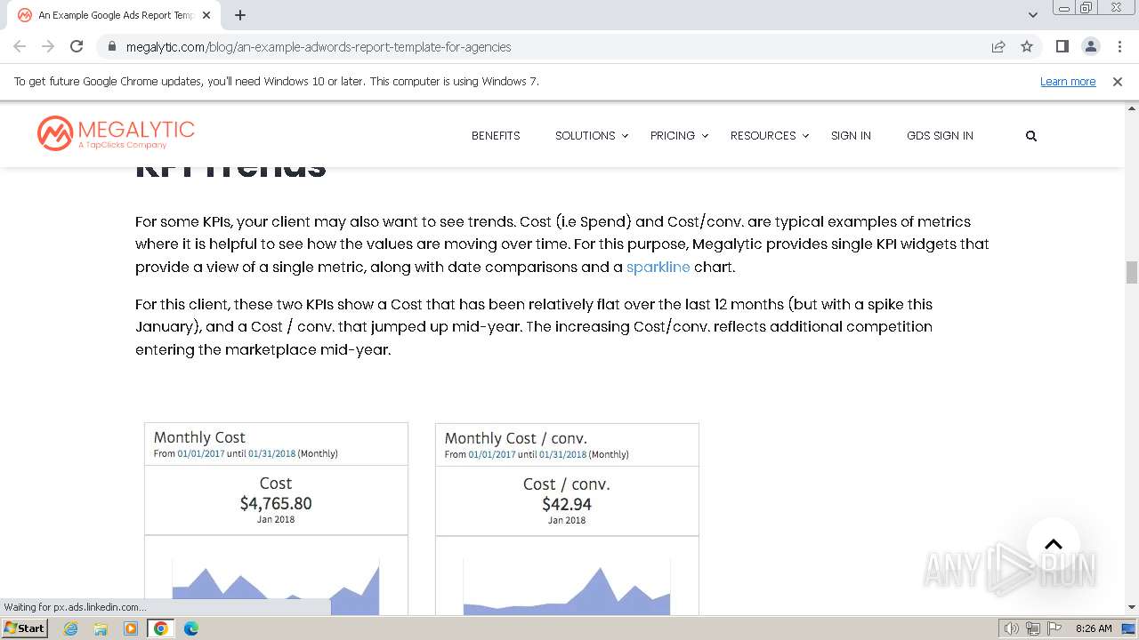The height and width of the screenshot is (640, 1139).
Task: Open the PRICING menu item
Action: [673, 136]
